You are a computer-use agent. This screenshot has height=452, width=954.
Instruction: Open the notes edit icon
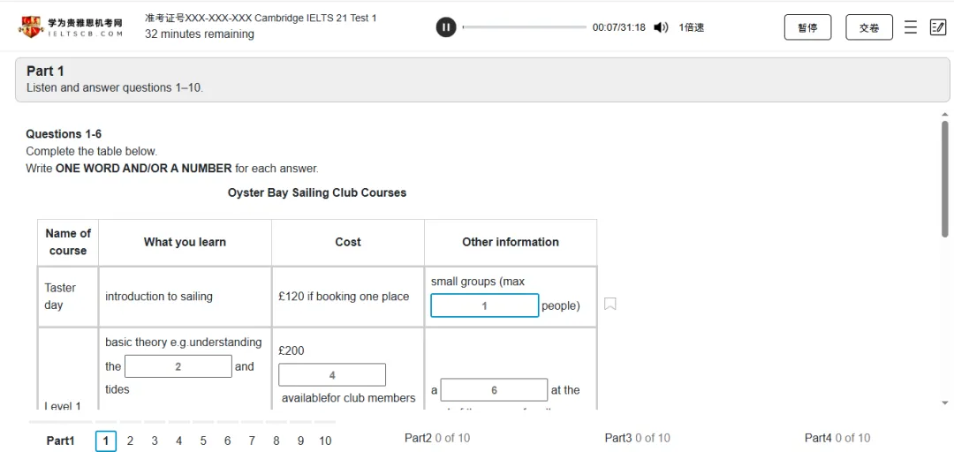click(937, 26)
